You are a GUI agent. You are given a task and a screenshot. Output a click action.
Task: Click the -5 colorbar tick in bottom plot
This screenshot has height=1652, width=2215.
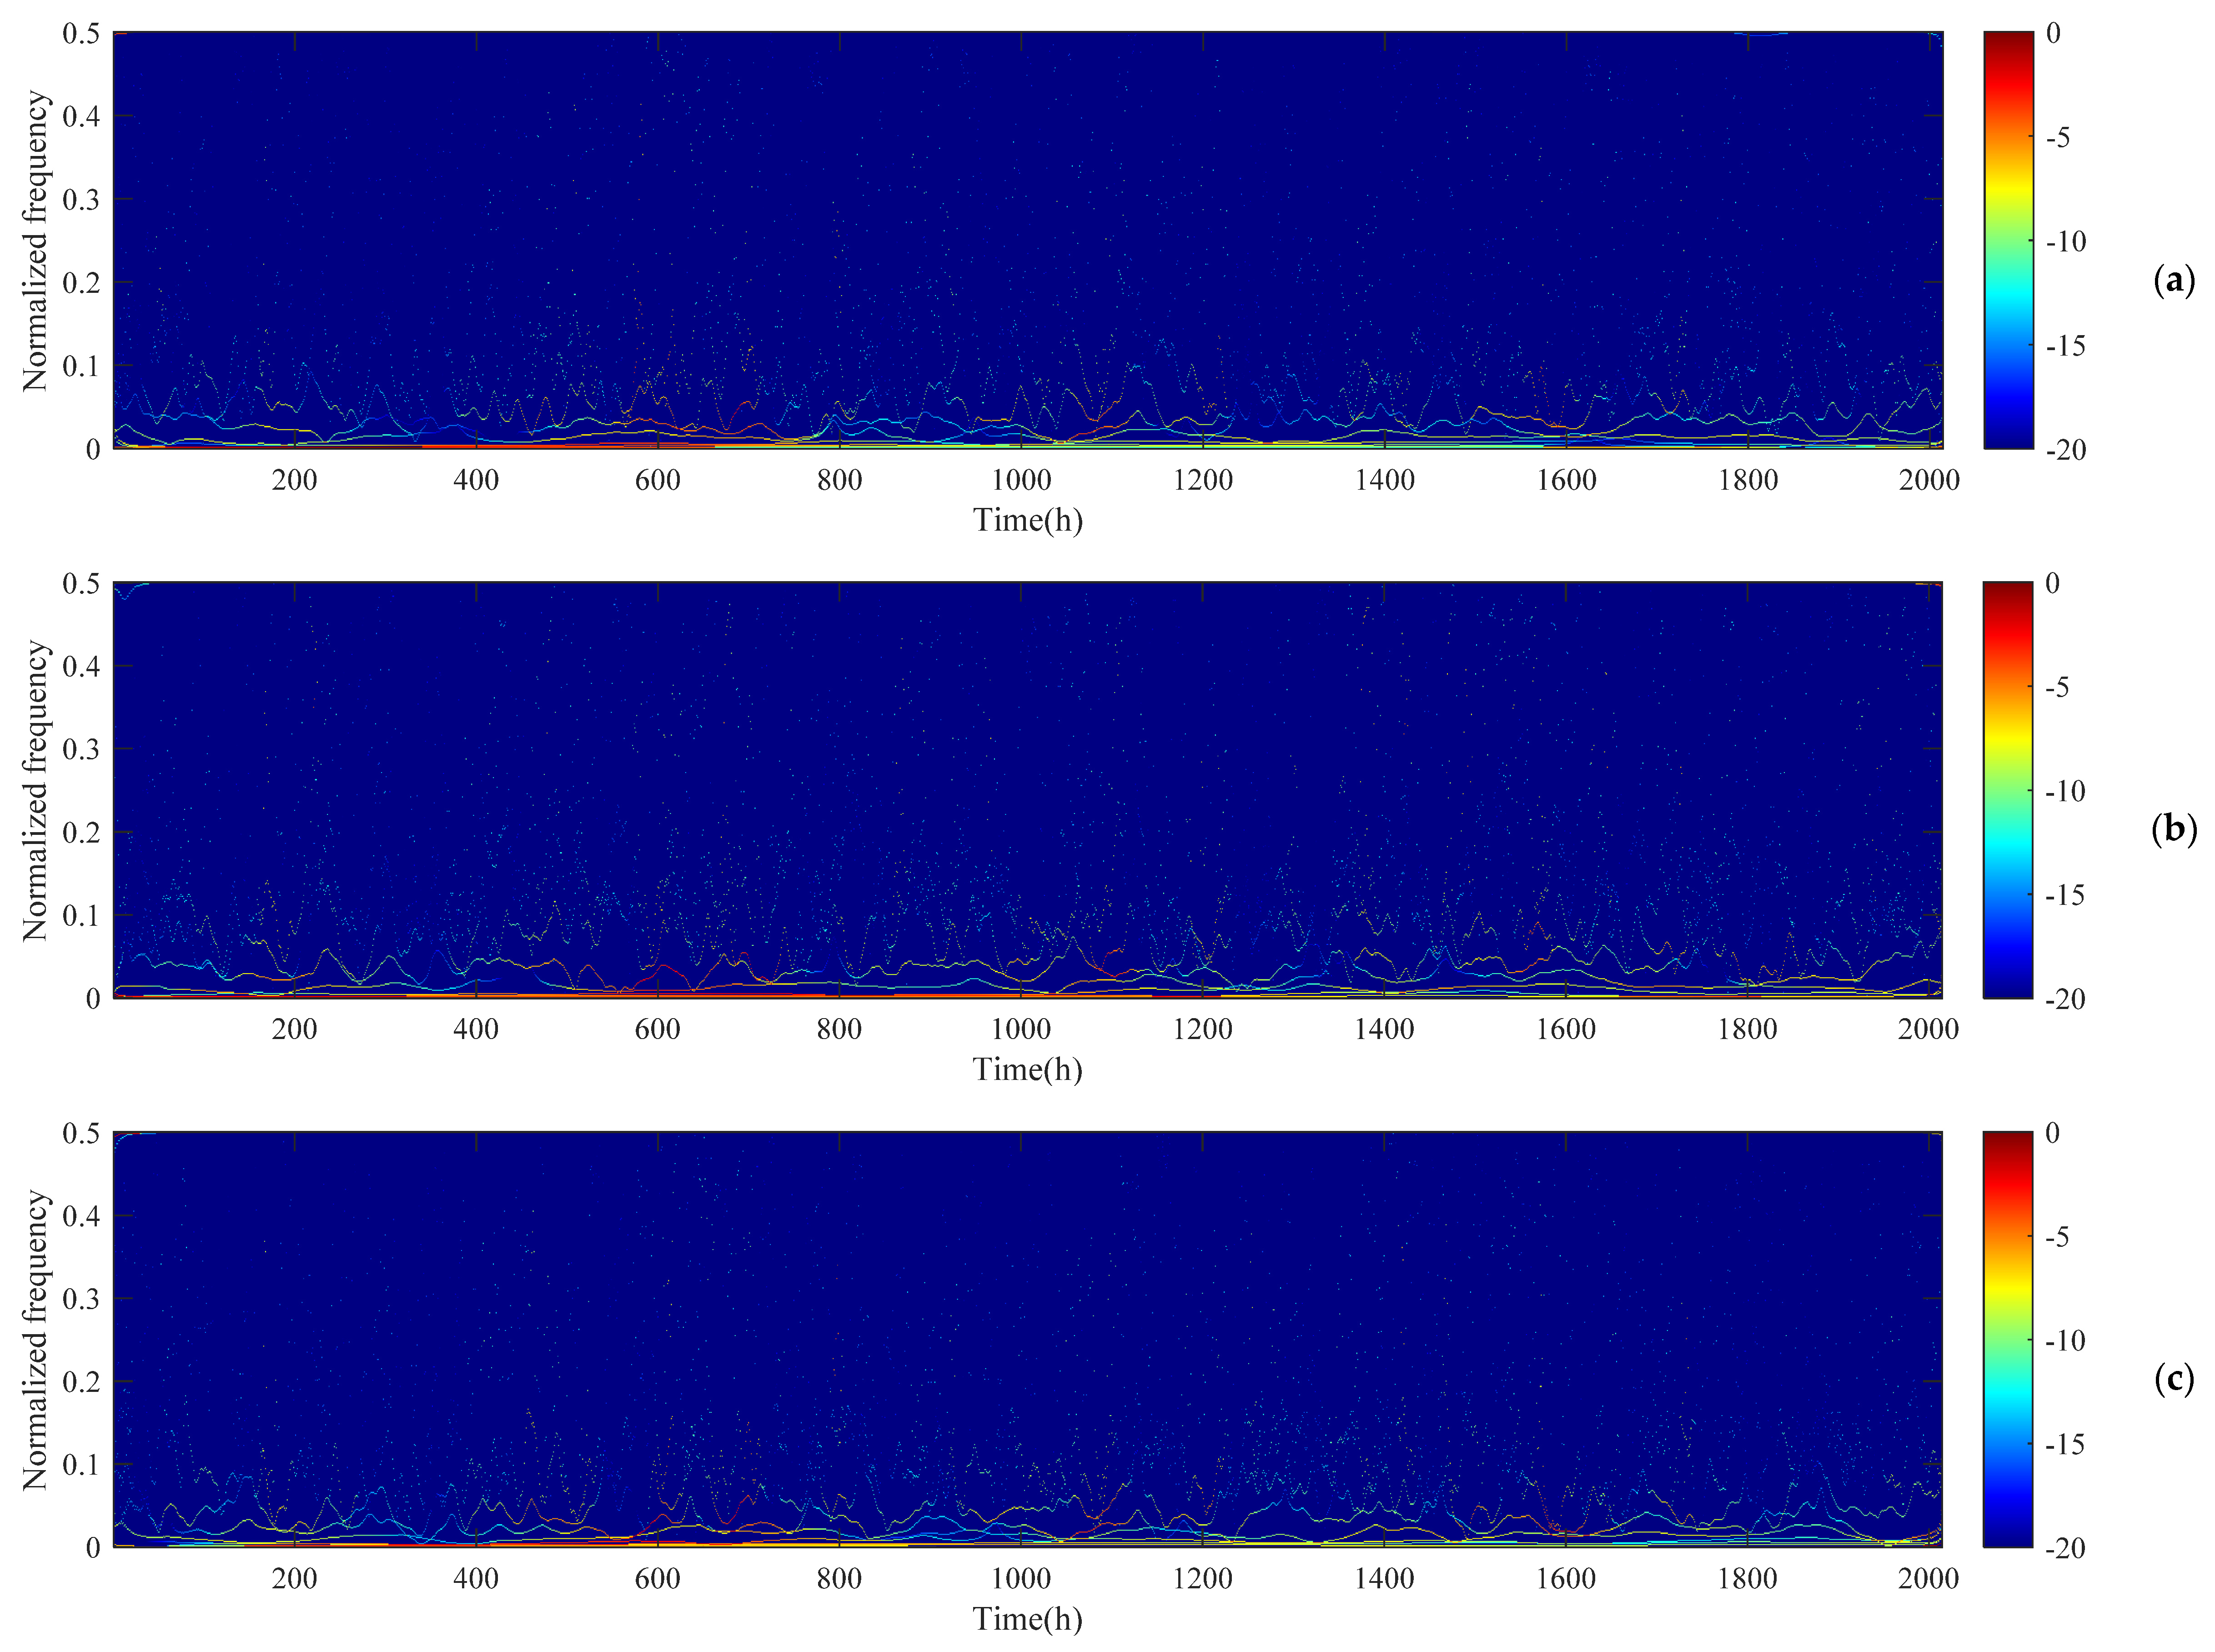pyautogui.click(x=2057, y=1237)
